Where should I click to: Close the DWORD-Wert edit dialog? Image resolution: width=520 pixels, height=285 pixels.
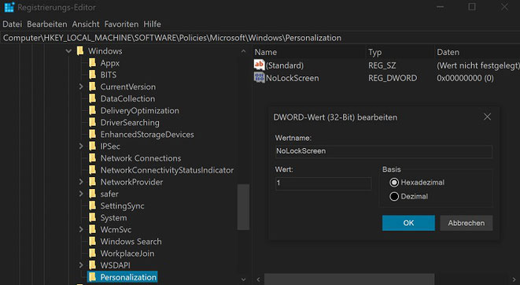(487, 117)
